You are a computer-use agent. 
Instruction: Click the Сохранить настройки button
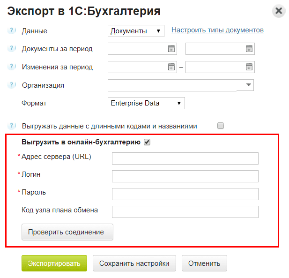[x=134, y=263]
